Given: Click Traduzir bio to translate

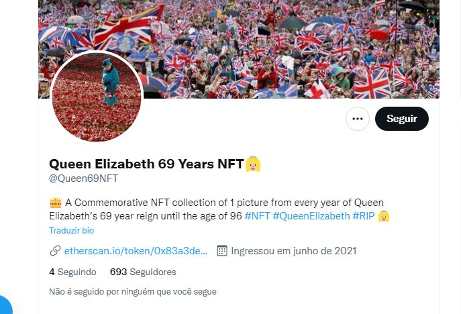Looking at the screenshot, I should pyautogui.click(x=71, y=231).
